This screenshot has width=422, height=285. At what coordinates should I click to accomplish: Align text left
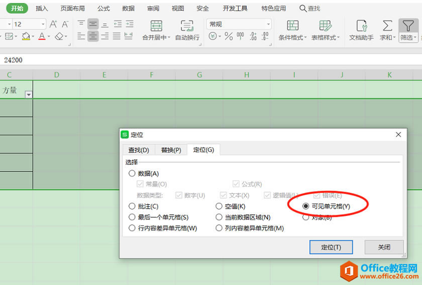point(81,36)
